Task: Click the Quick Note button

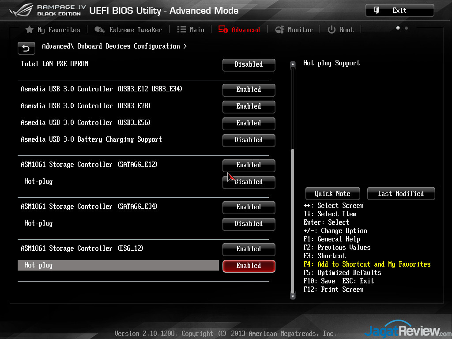Action: coord(332,193)
